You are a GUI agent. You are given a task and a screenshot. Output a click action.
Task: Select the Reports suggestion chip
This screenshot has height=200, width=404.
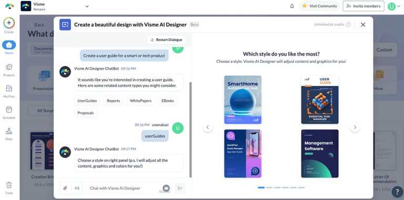point(114,101)
